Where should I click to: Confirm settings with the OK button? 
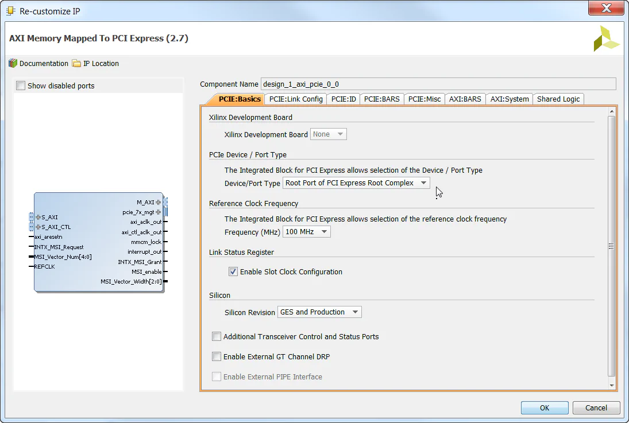click(544, 408)
